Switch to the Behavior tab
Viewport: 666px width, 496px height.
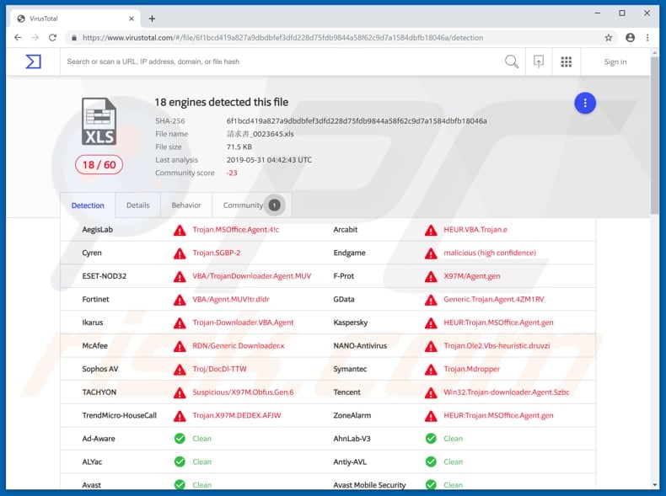[186, 205]
